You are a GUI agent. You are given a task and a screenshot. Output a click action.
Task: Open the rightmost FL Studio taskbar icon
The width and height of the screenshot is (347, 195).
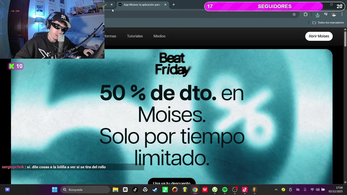point(254,190)
